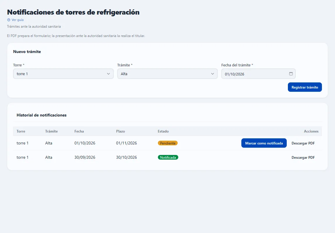This screenshot has width=335, height=233.
Task: Click the Trámite column header
Action: point(51,131)
